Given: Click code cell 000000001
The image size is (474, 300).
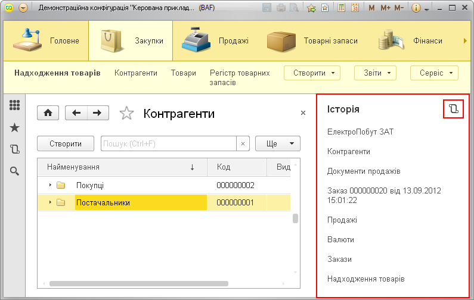Looking at the screenshot, I should tap(235, 202).
